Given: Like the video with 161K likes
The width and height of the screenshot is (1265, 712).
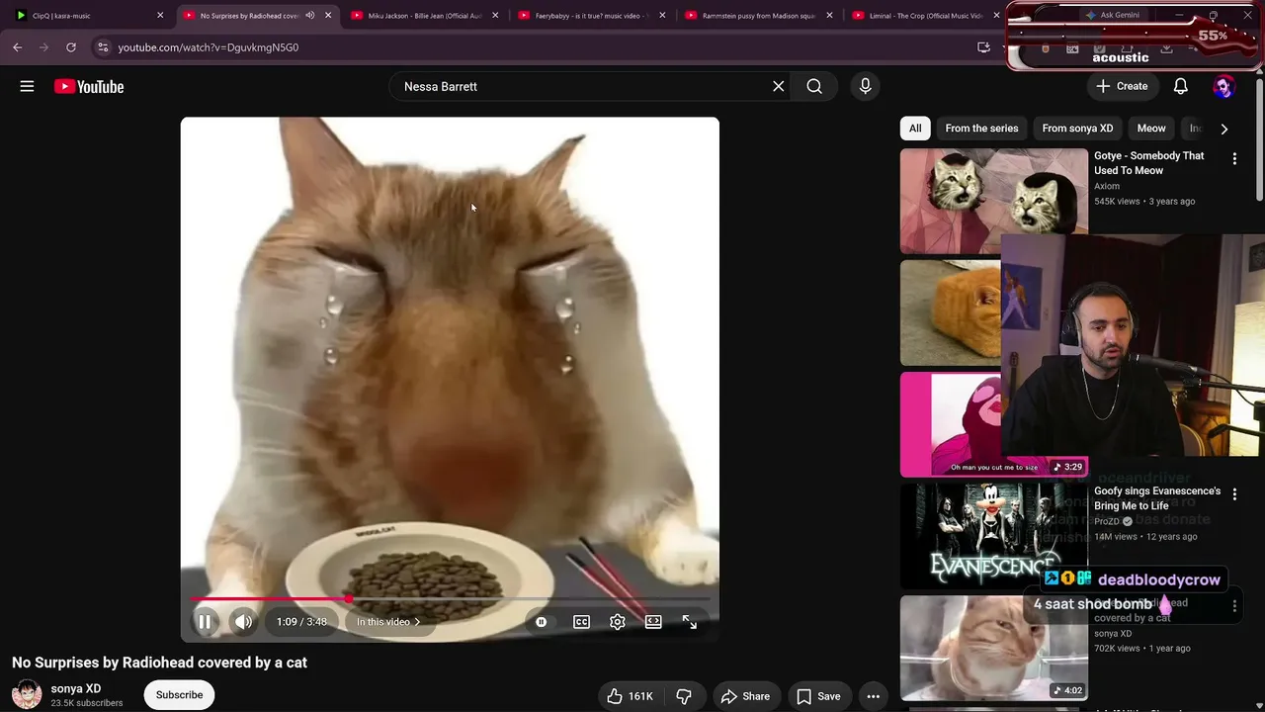Looking at the screenshot, I should pos(631,696).
